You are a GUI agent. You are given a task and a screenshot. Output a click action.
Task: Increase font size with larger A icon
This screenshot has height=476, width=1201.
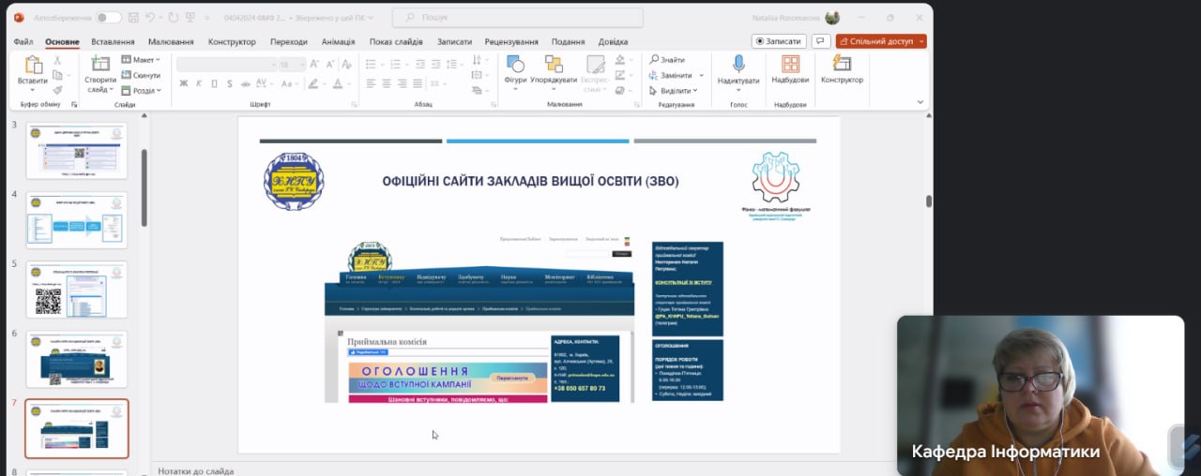(x=314, y=64)
